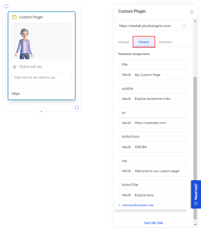Click the Custom Plugin card title
Image resolution: width=201 pixels, height=229 pixels.
pyautogui.click(x=31, y=17)
